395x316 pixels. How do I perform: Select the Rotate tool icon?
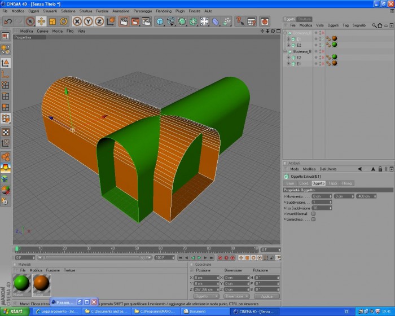coord(63,21)
